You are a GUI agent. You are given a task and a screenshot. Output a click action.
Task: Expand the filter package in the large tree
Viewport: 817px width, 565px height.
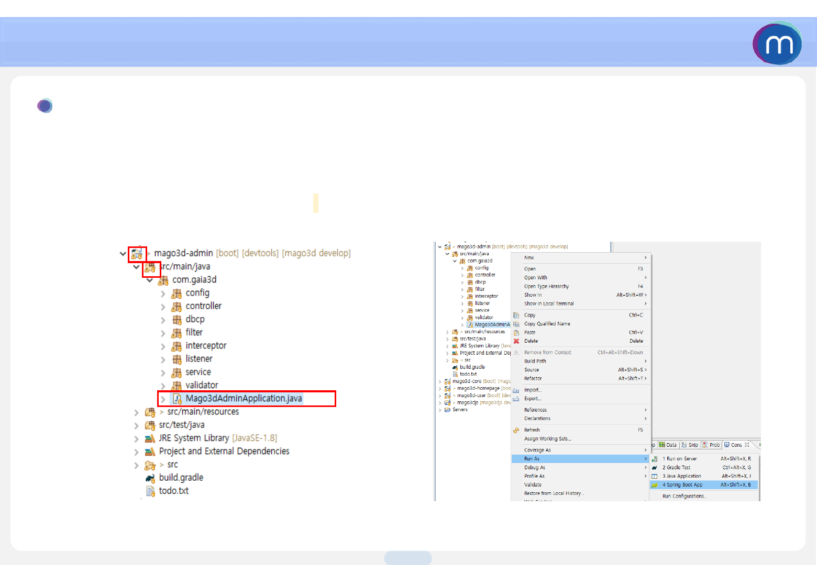point(163,333)
